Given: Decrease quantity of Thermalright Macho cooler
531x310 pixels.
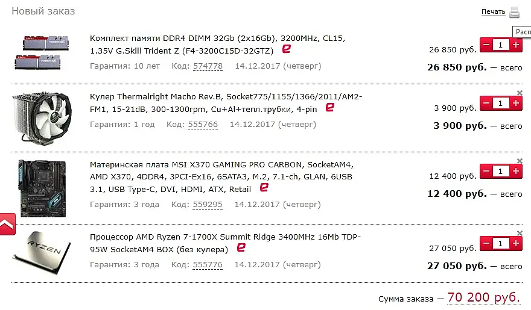Looking at the screenshot, I should 486,103.
